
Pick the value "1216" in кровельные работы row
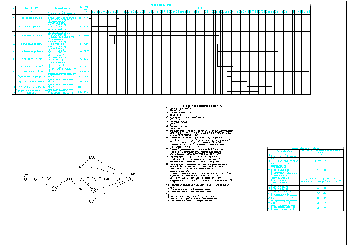point(80,52)
